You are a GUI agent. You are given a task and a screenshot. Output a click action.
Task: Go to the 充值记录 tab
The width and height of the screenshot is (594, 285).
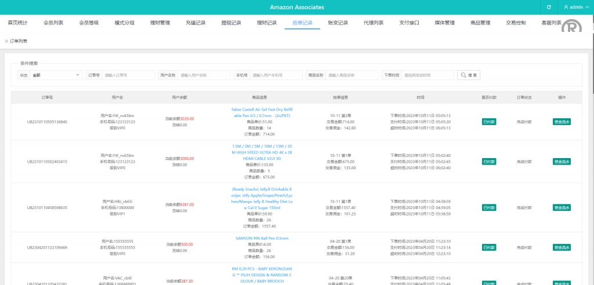195,23
